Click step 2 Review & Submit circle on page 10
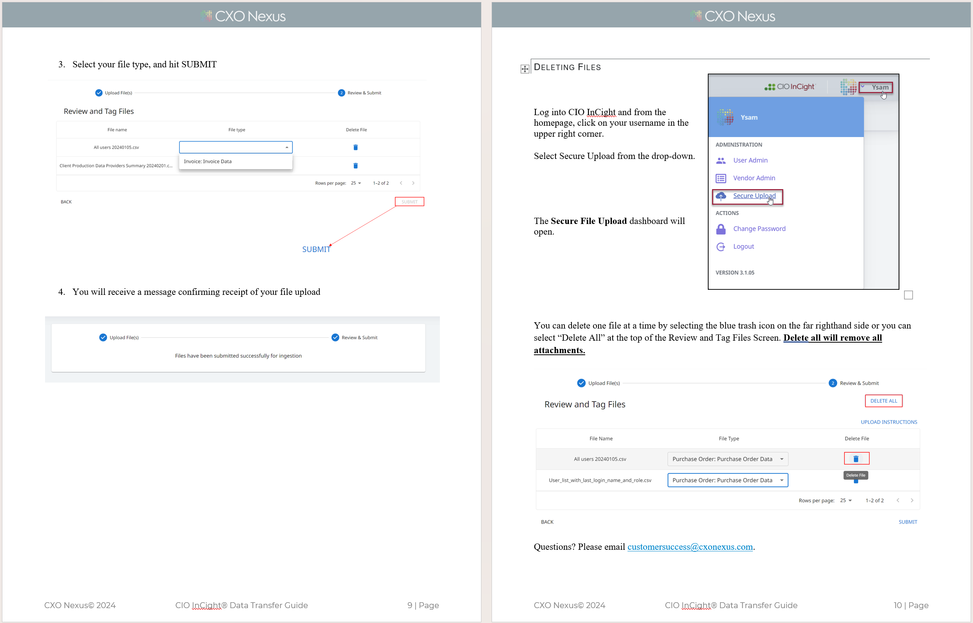This screenshot has width=973, height=623. (833, 383)
